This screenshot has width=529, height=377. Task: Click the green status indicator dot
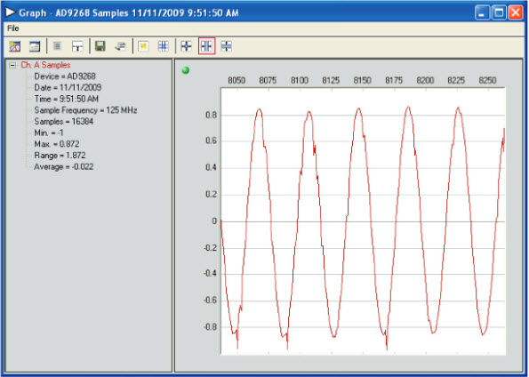(186, 70)
